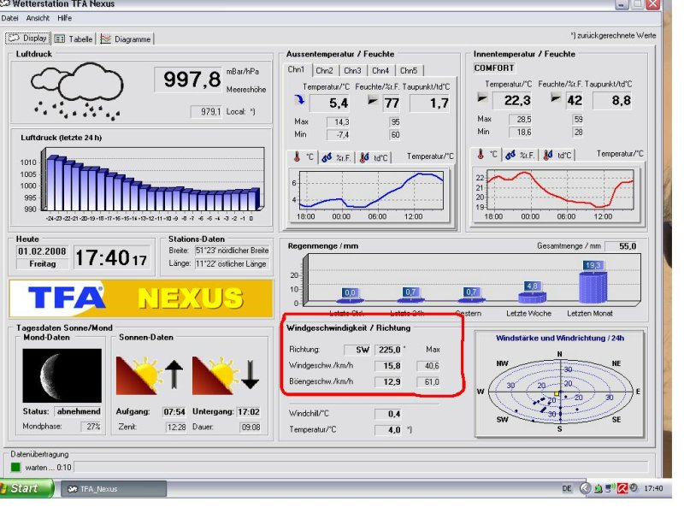Click the clock display 17:40
Image resolution: width=684 pixels, height=513 pixels.
pos(112,258)
